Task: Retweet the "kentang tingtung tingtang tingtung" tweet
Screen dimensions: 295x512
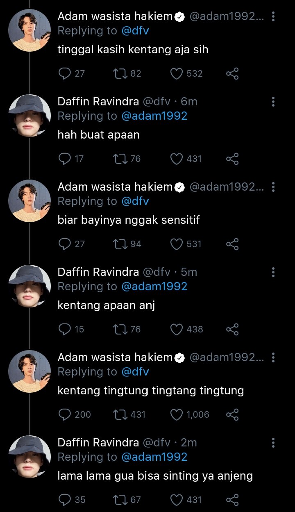Action: (119, 414)
